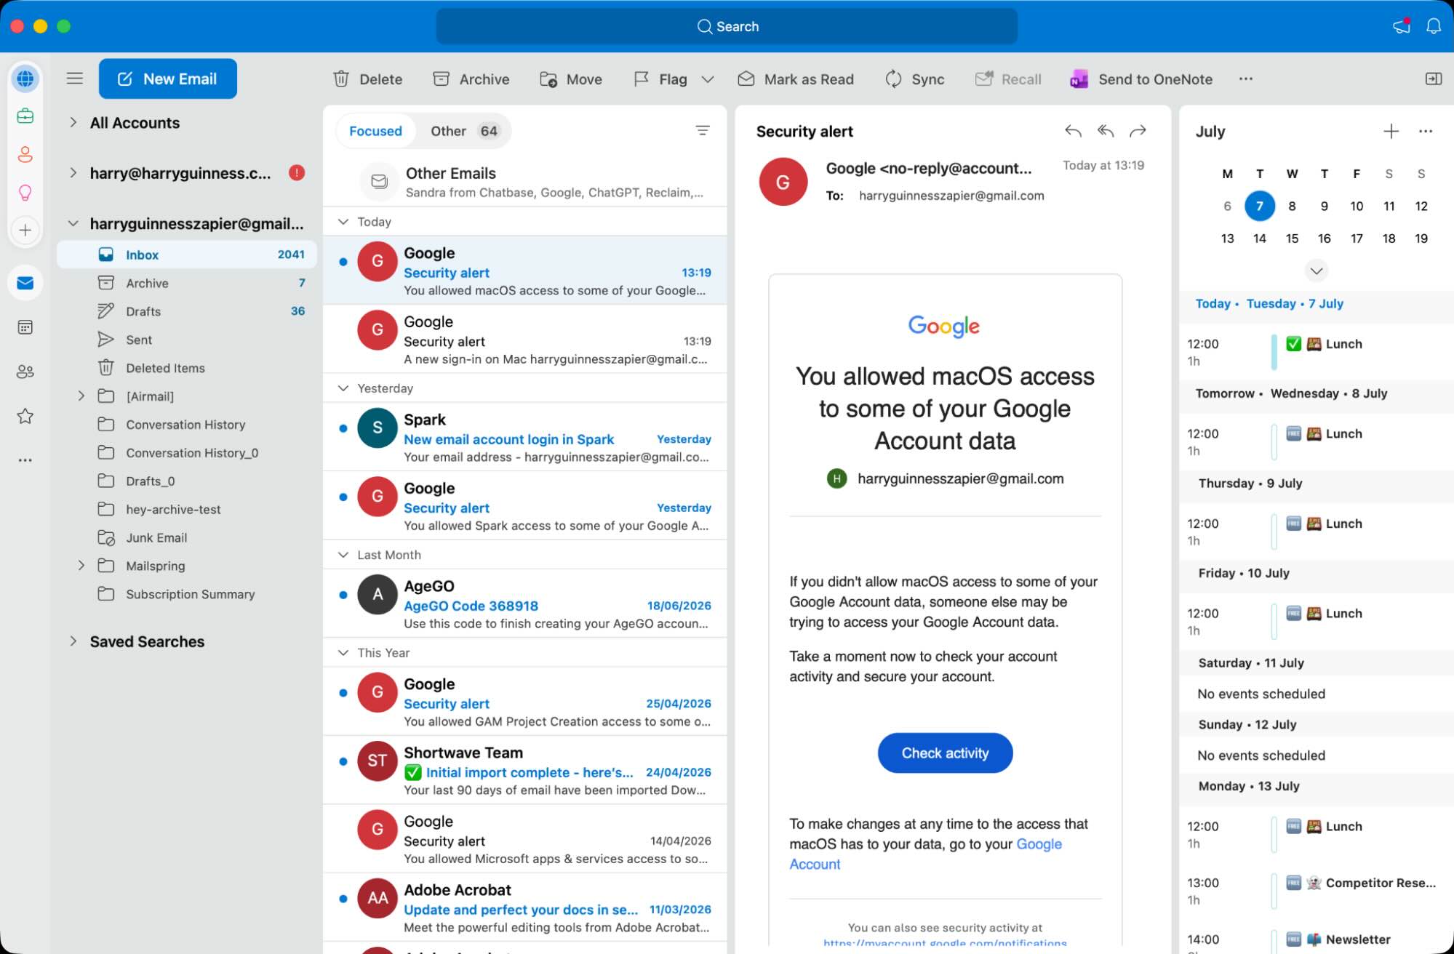The width and height of the screenshot is (1454, 954).
Task: Open the Favorites star in sidebar
Action: point(25,416)
